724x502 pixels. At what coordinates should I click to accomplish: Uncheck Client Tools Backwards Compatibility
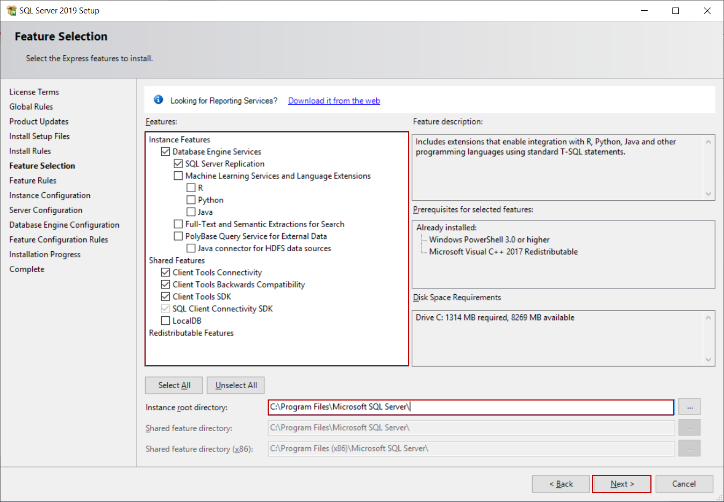166,284
